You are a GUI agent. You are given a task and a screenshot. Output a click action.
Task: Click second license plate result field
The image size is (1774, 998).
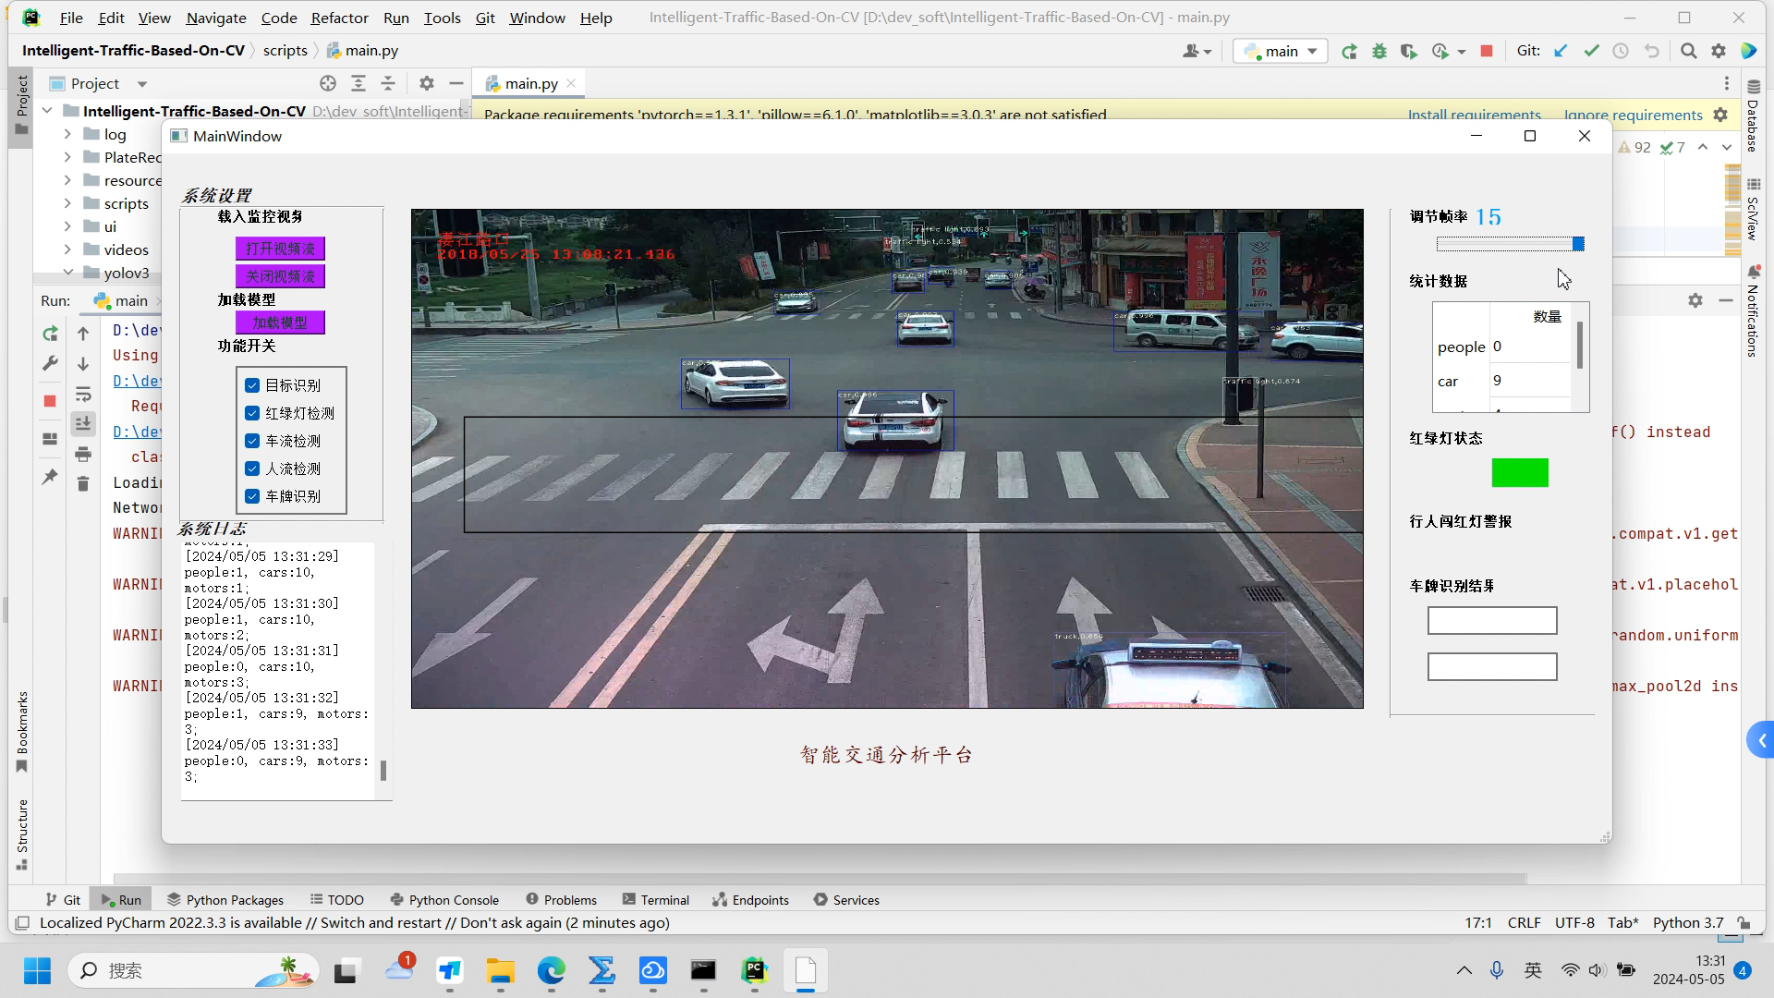pyautogui.click(x=1492, y=666)
